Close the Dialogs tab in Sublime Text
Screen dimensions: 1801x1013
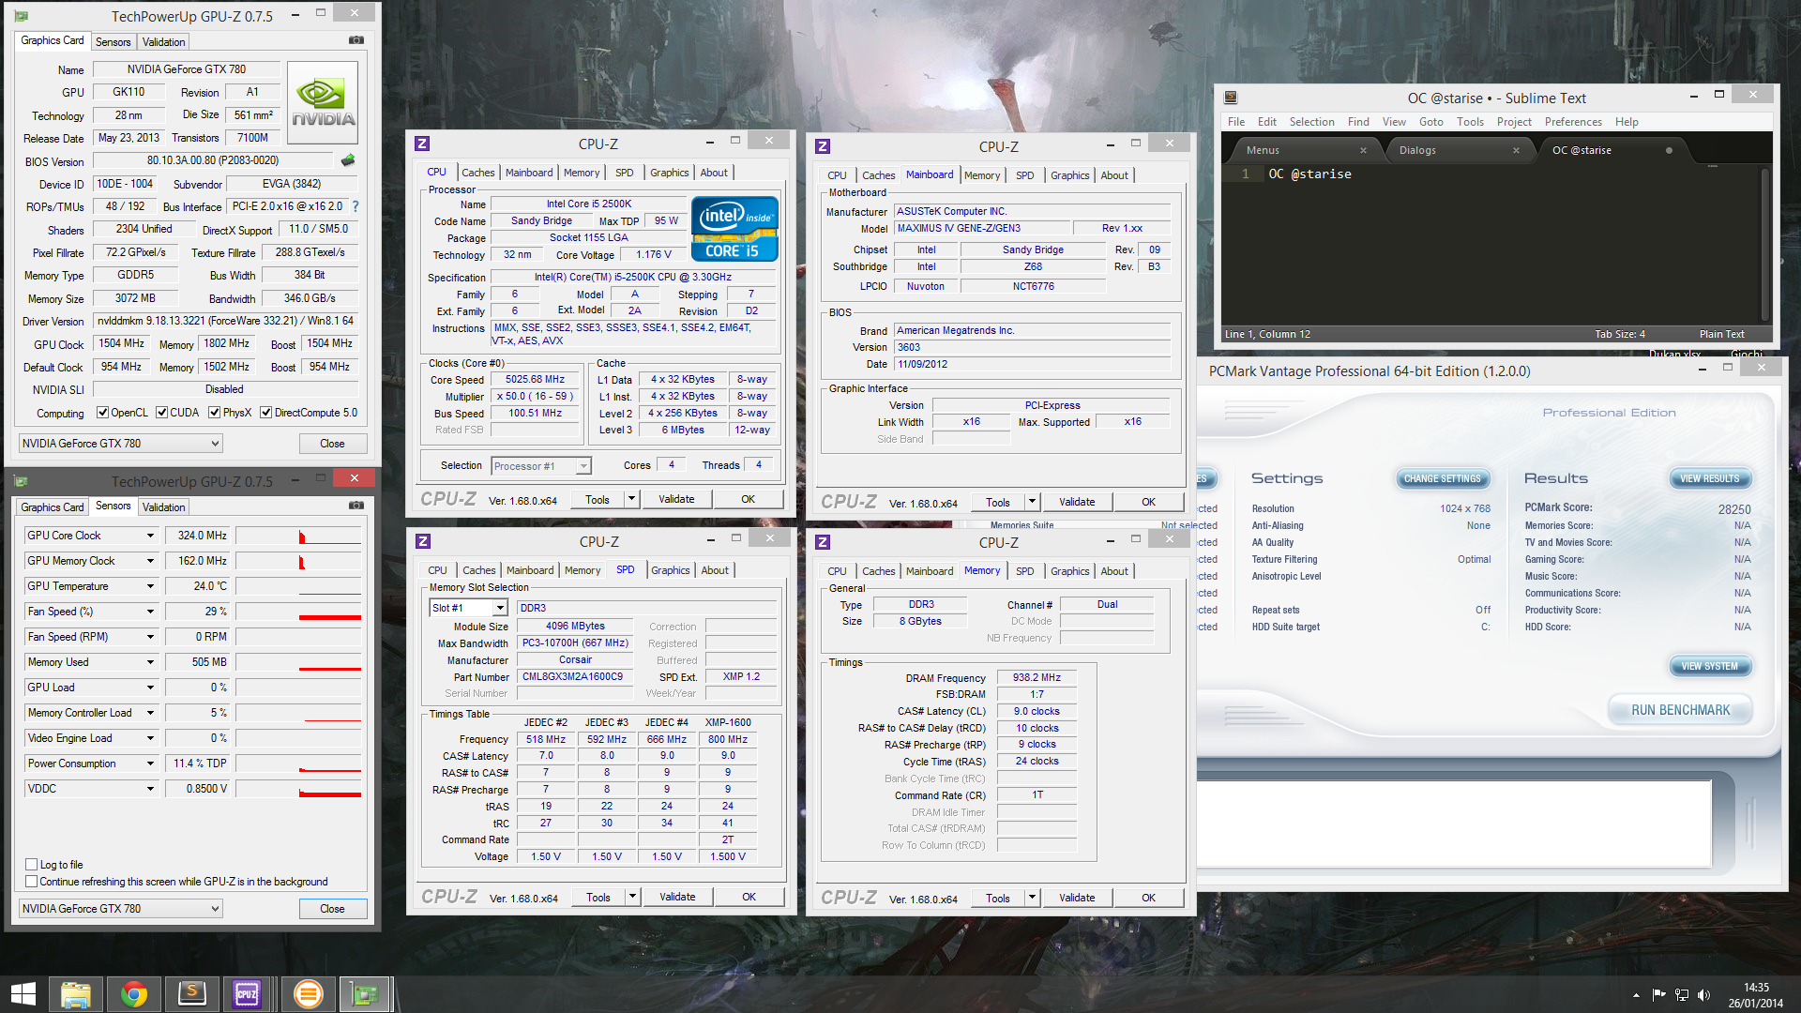click(1516, 150)
